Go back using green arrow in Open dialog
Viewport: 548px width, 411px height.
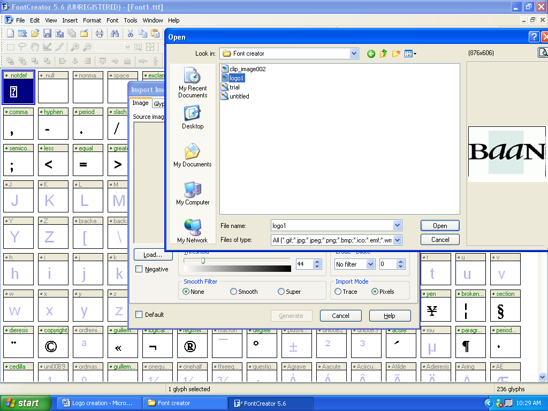[x=371, y=54]
